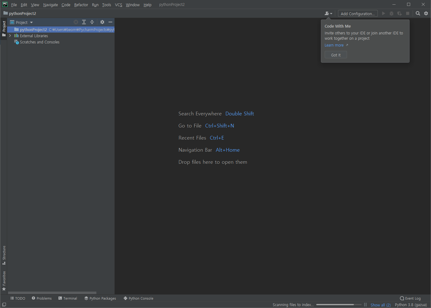Open the View menu
Image resolution: width=431 pixels, height=308 pixels.
pos(35,5)
